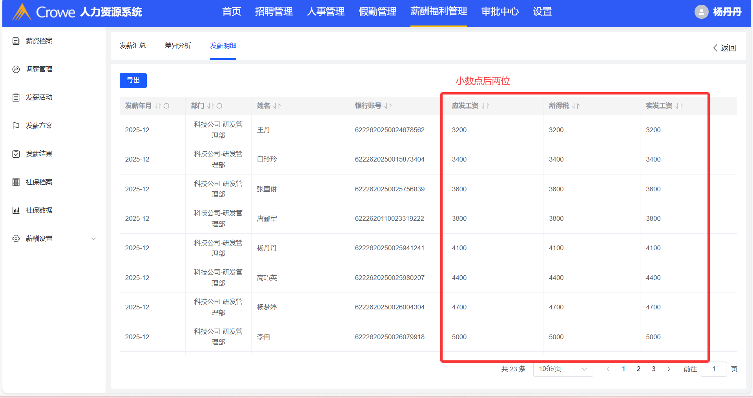This screenshot has height=398, width=753.
Task: Click the 导出 button
Action: [x=133, y=80]
